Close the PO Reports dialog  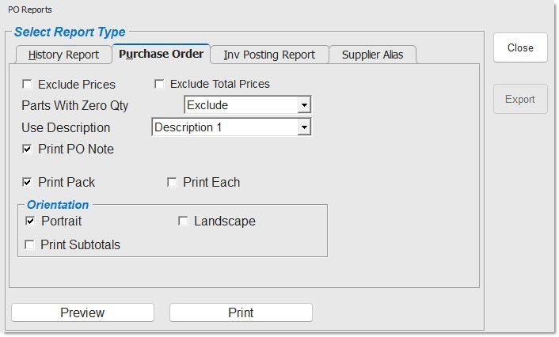click(x=520, y=47)
